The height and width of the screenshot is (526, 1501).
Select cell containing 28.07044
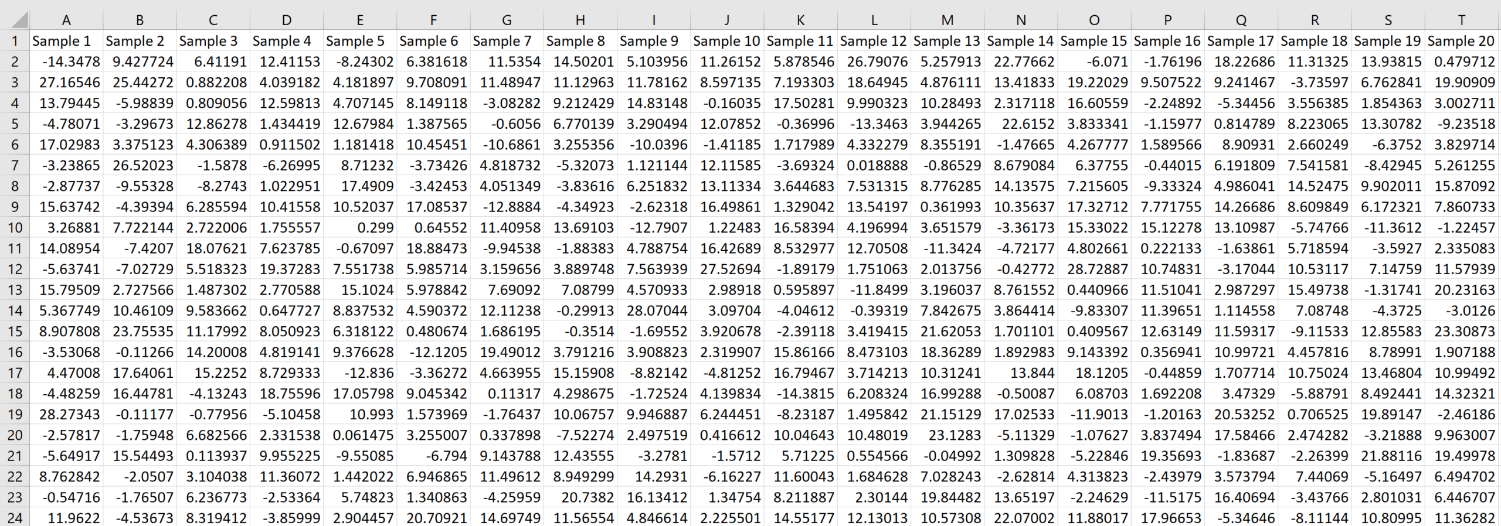654,311
